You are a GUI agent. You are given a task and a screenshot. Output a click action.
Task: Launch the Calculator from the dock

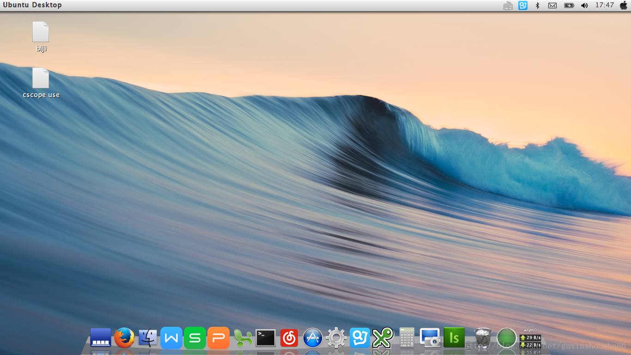click(407, 338)
